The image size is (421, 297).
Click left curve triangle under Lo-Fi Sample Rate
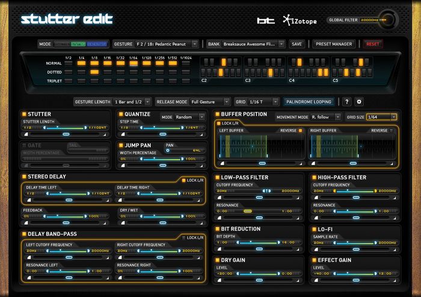click(316, 249)
